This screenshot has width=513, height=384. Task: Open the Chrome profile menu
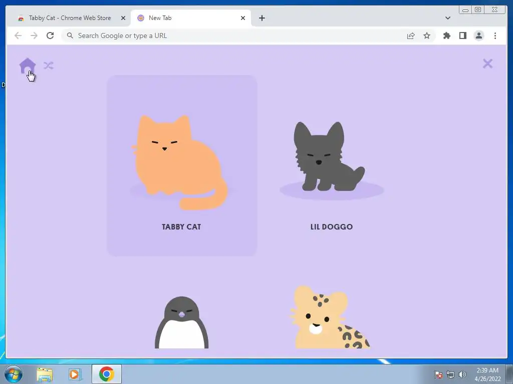(x=478, y=35)
